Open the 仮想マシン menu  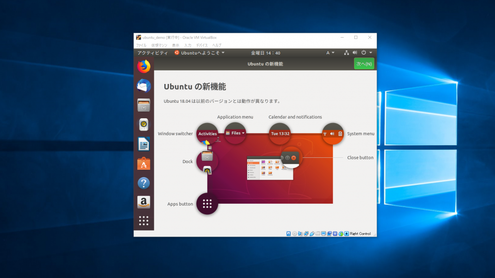159,45
